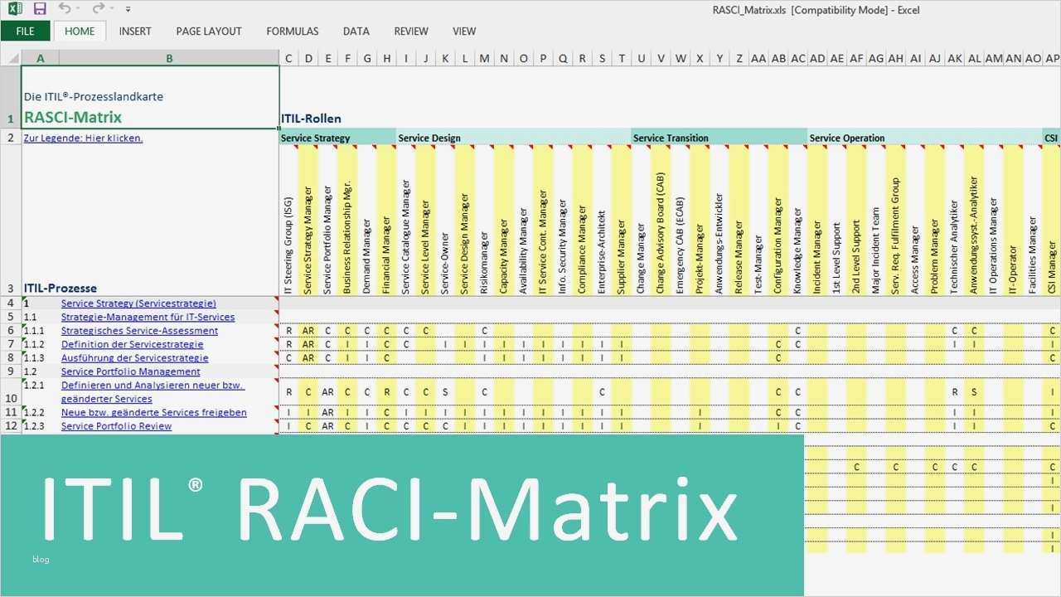This screenshot has width=1061, height=597.
Task: Switch to the INSERT ribbon tab
Action: [x=135, y=32]
